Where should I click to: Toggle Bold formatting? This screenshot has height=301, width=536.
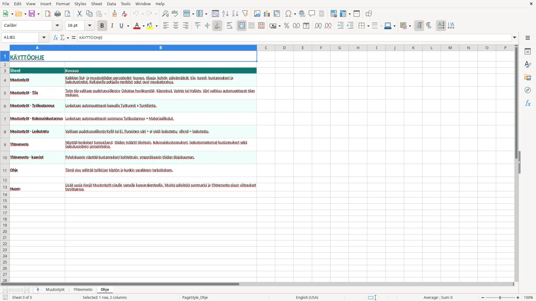(x=102, y=26)
